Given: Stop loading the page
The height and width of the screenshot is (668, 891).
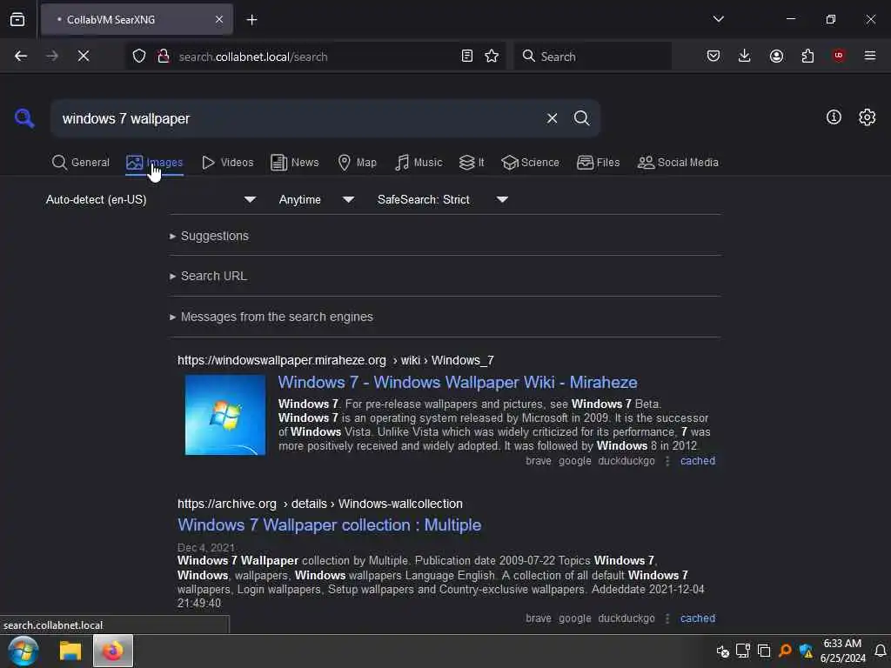Looking at the screenshot, I should [x=83, y=56].
